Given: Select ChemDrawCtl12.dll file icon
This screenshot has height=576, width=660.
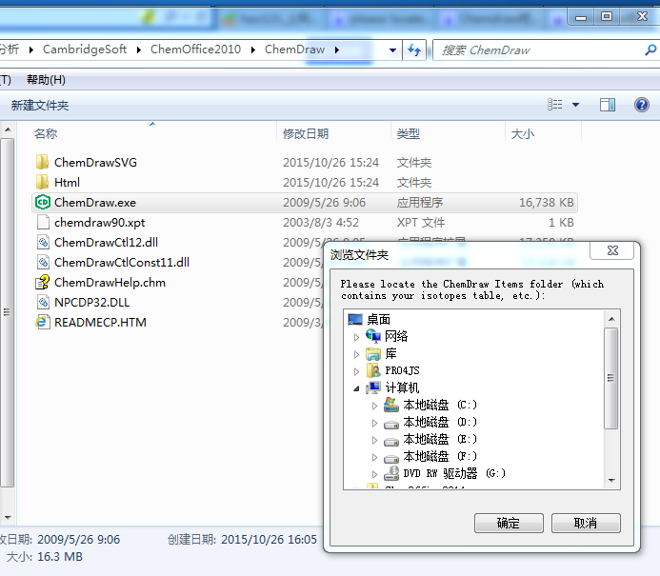Looking at the screenshot, I should click(43, 243).
